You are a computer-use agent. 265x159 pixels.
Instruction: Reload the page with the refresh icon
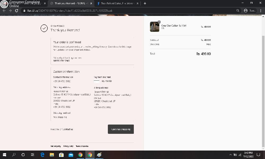click(16, 11)
